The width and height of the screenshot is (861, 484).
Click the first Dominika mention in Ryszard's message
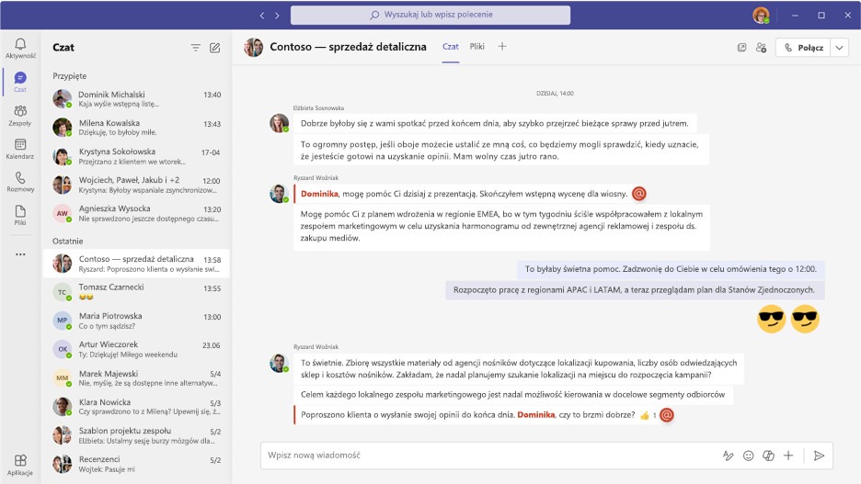(x=319, y=194)
